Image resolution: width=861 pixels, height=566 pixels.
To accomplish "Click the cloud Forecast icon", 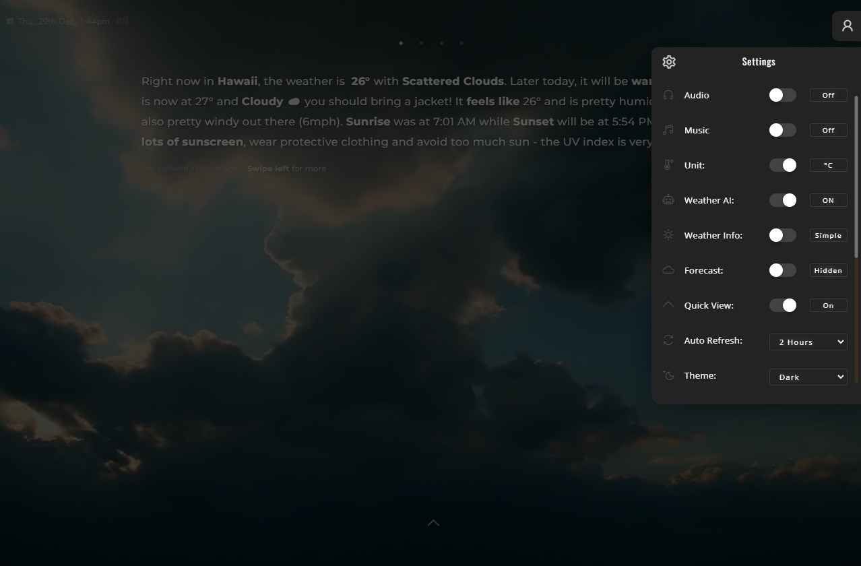I will 668,270.
